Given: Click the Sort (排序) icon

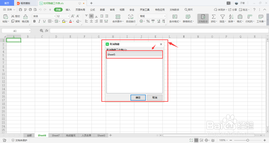Looking at the screenshot, I should (x=231, y=17).
